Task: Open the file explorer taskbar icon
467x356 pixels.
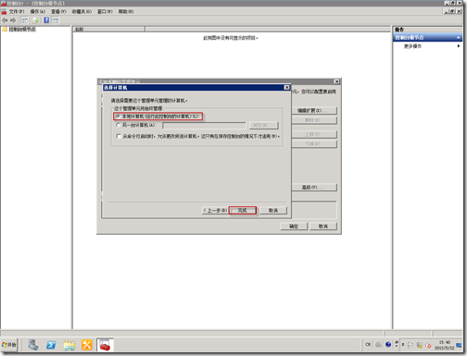Action: point(69,345)
